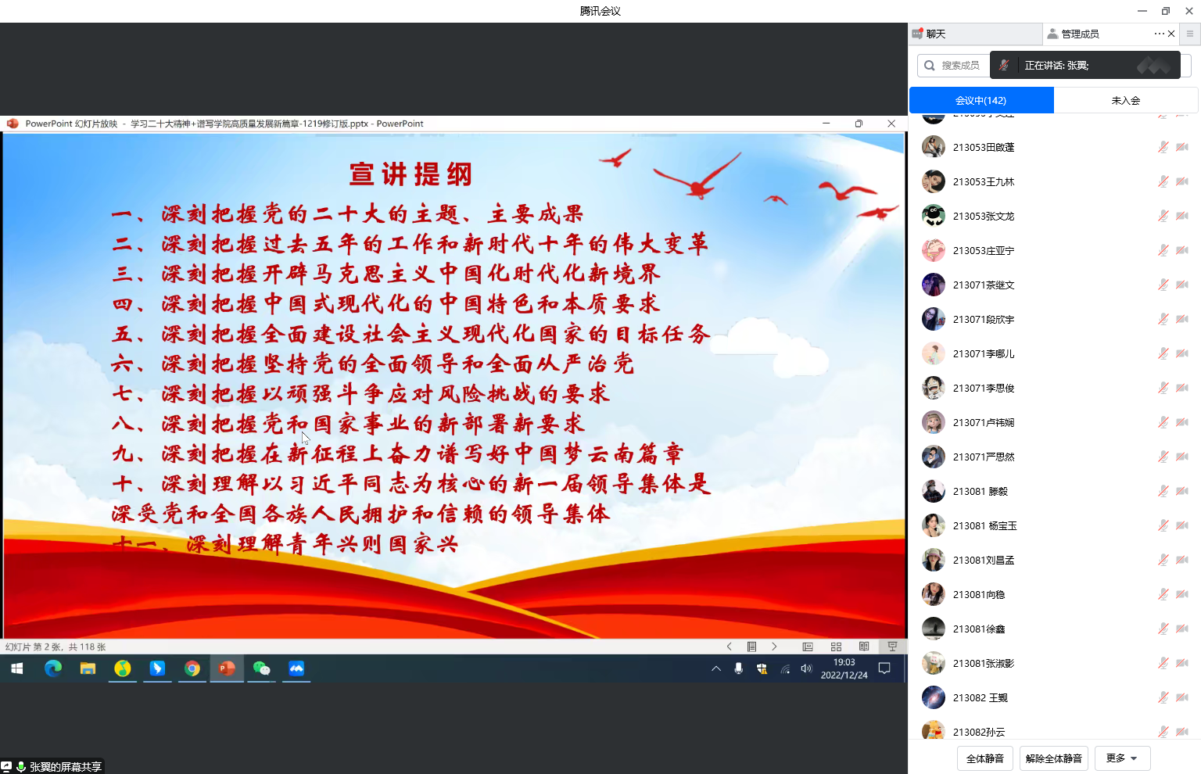Image resolution: width=1201 pixels, height=774 pixels.
Task: Open the 更多 dropdown menu
Action: 1122,758
